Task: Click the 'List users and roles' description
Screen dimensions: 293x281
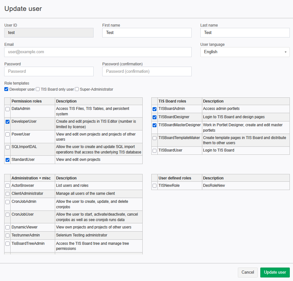Action: [x=72, y=186]
